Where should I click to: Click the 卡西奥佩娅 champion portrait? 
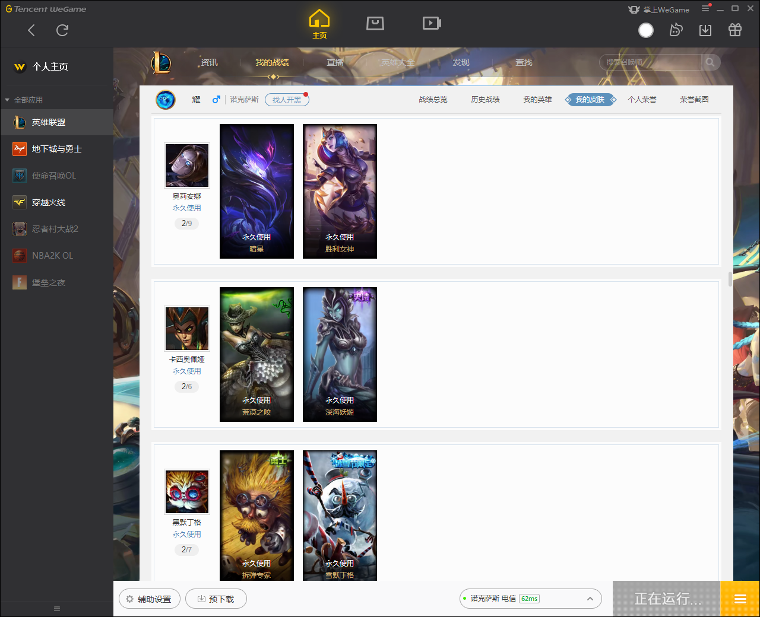coord(187,329)
